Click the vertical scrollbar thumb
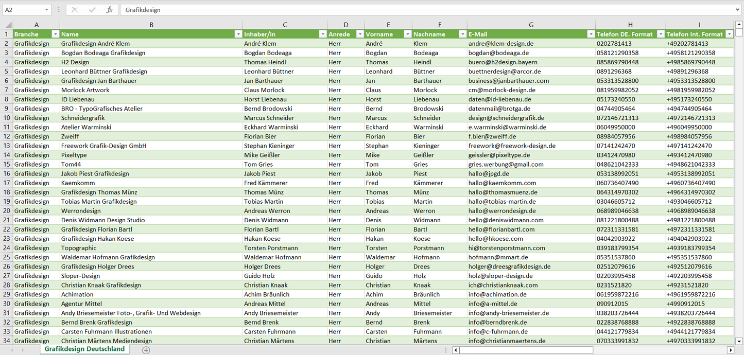This screenshot has width=744, height=355. pyautogui.click(x=739, y=32)
